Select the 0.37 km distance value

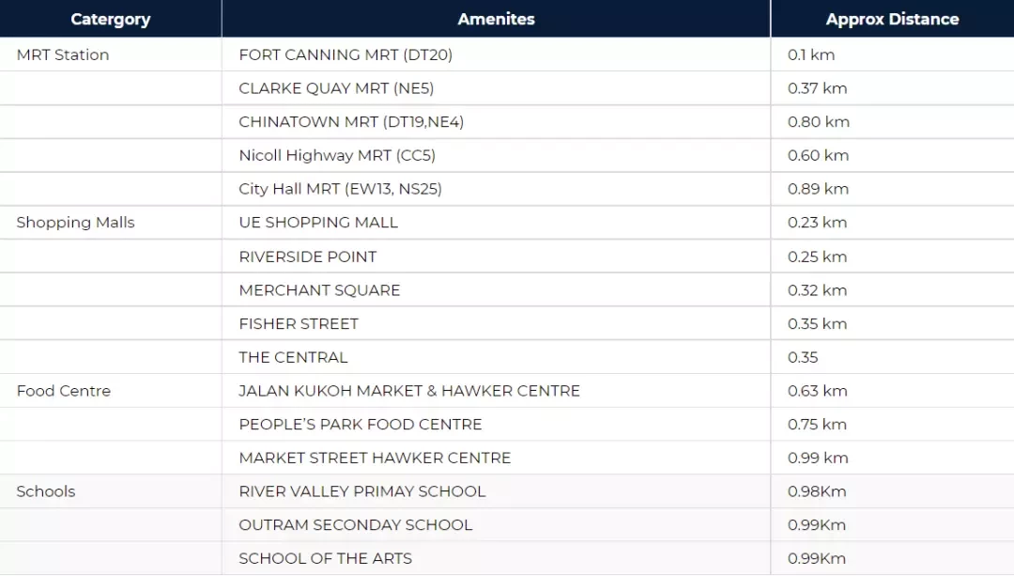click(818, 88)
